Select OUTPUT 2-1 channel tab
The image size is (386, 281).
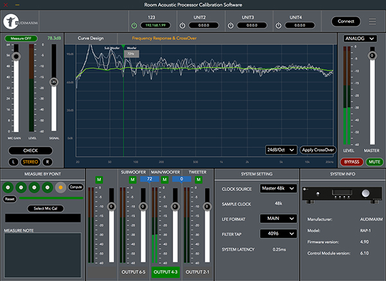click(198, 272)
